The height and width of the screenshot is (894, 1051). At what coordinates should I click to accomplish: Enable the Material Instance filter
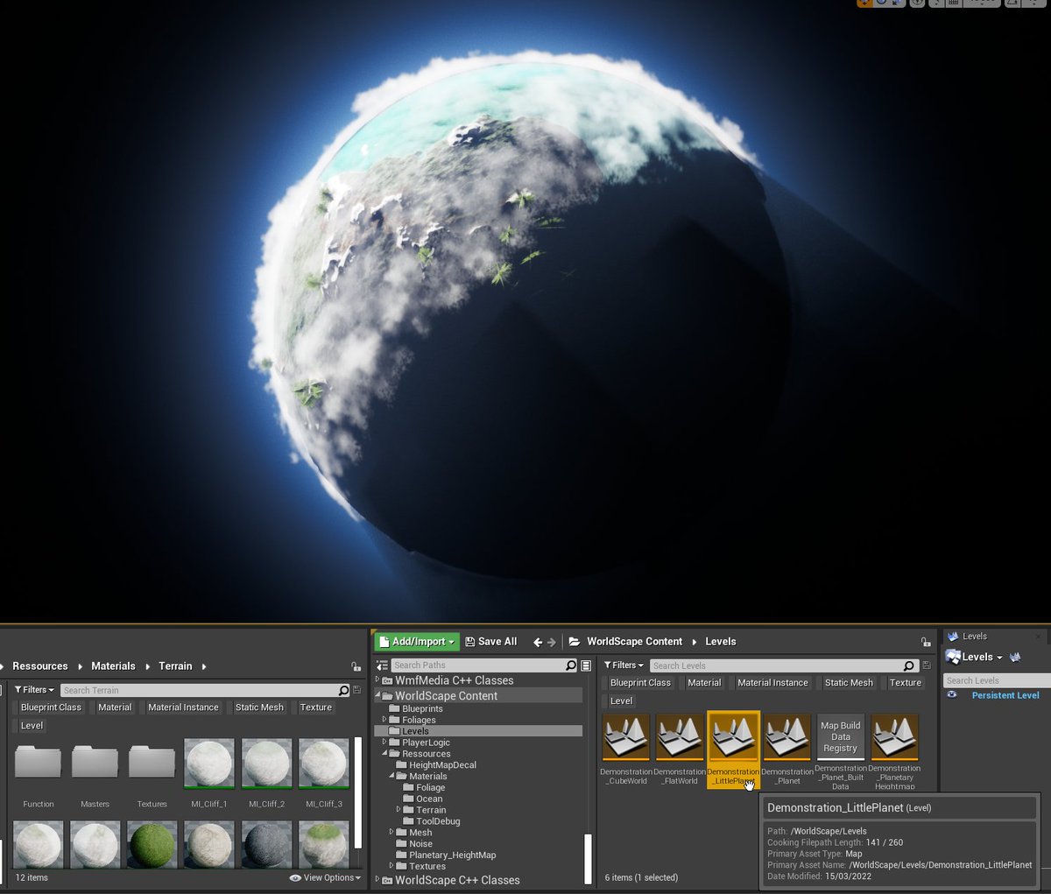[x=772, y=682]
